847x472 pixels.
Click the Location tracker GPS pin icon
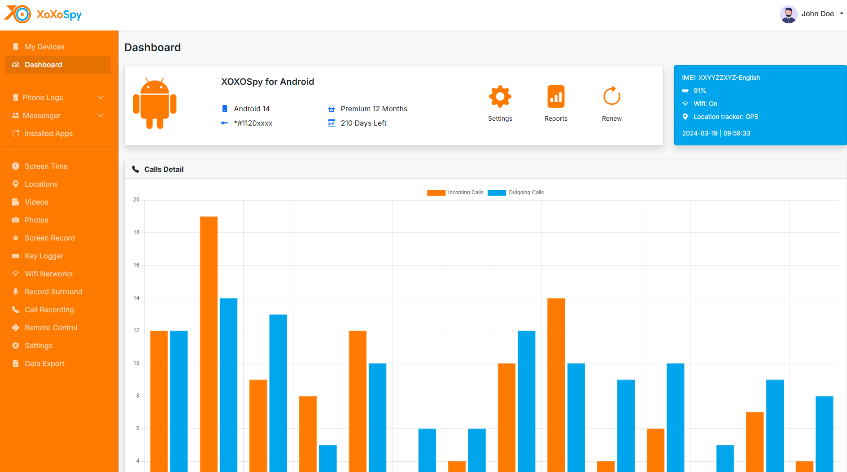685,117
